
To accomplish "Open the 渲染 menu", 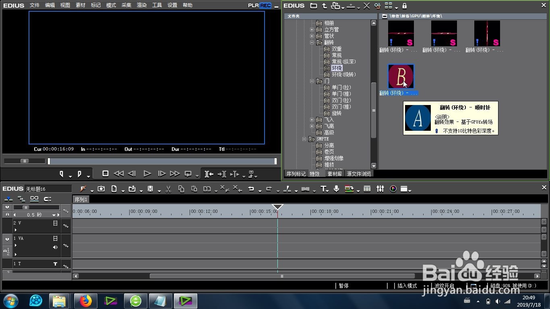I will pyautogui.click(x=142, y=5).
